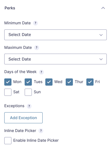The height and width of the screenshot is (153, 111).
Task: Uncheck the Mon checkbox
Action: tap(8, 82)
